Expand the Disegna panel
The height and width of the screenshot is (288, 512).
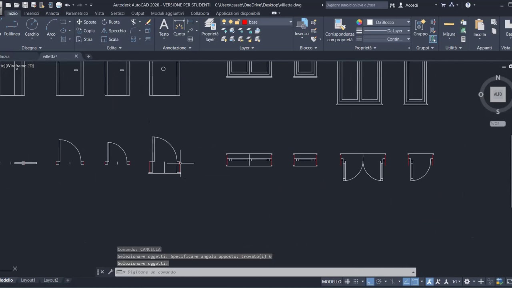(x=32, y=48)
